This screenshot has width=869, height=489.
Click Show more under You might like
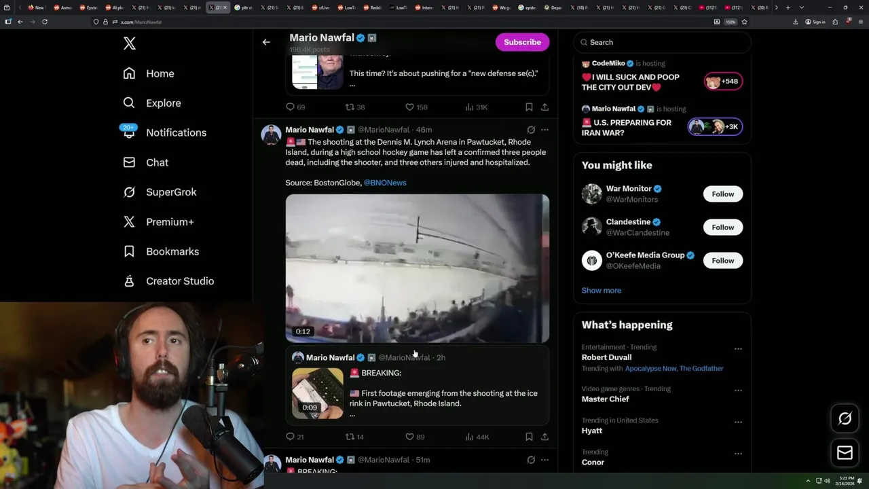tap(601, 291)
